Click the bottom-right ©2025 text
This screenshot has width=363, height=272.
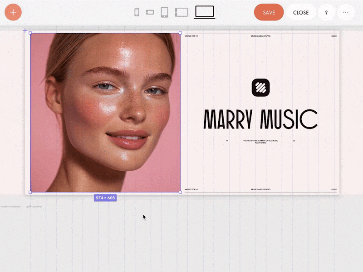pos(334,189)
